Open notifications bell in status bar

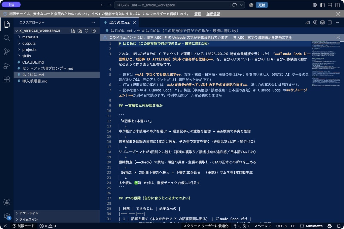click(x=339, y=226)
